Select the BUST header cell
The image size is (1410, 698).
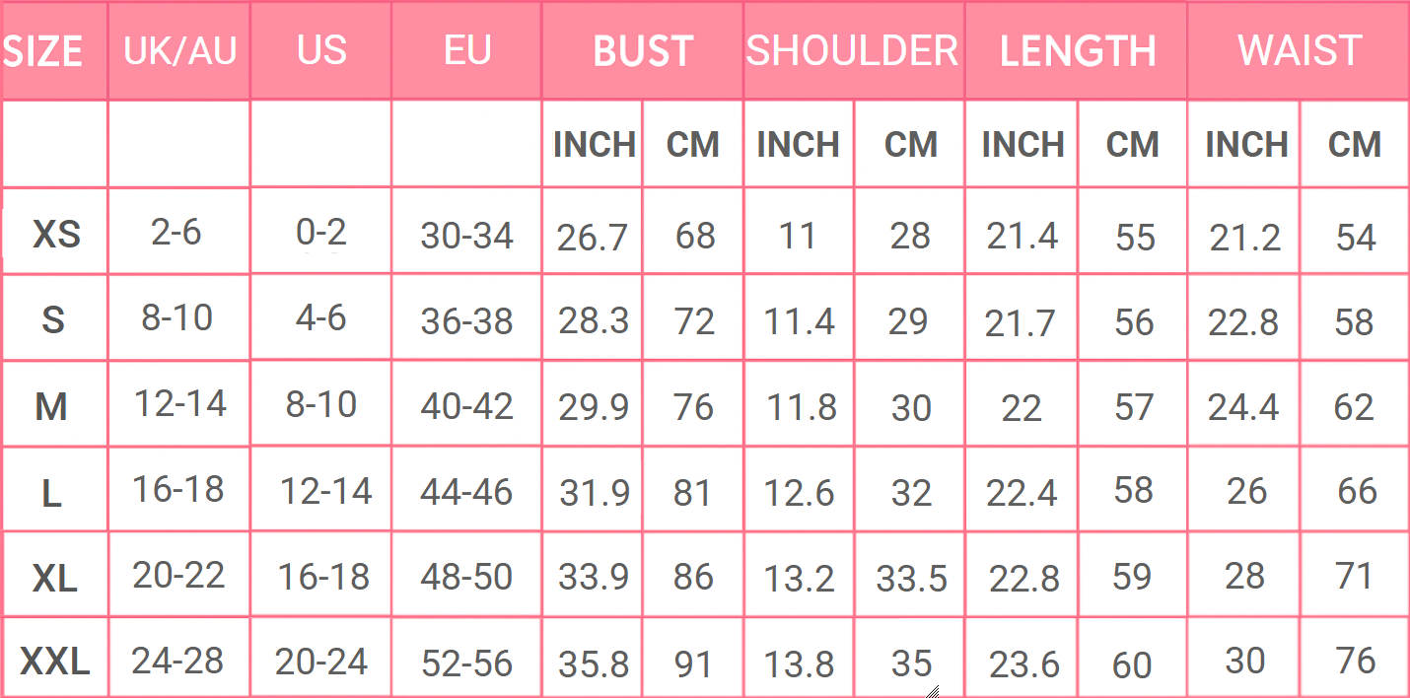pos(643,51)
